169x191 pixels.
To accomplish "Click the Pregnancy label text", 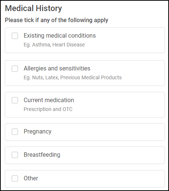I will [38, 132].
